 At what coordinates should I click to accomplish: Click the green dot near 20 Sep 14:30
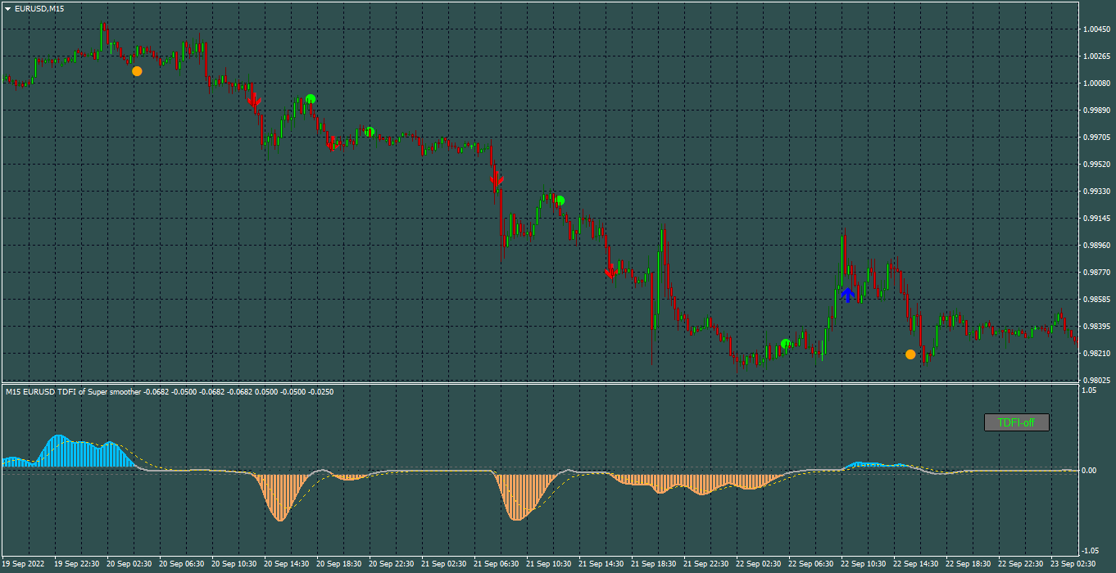(x=311, y=99)
